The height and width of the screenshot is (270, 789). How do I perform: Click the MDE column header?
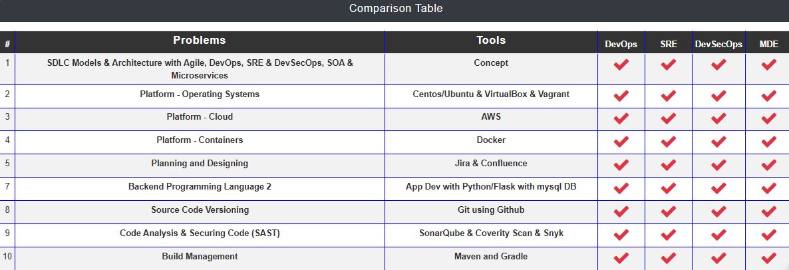click(768, 45)
